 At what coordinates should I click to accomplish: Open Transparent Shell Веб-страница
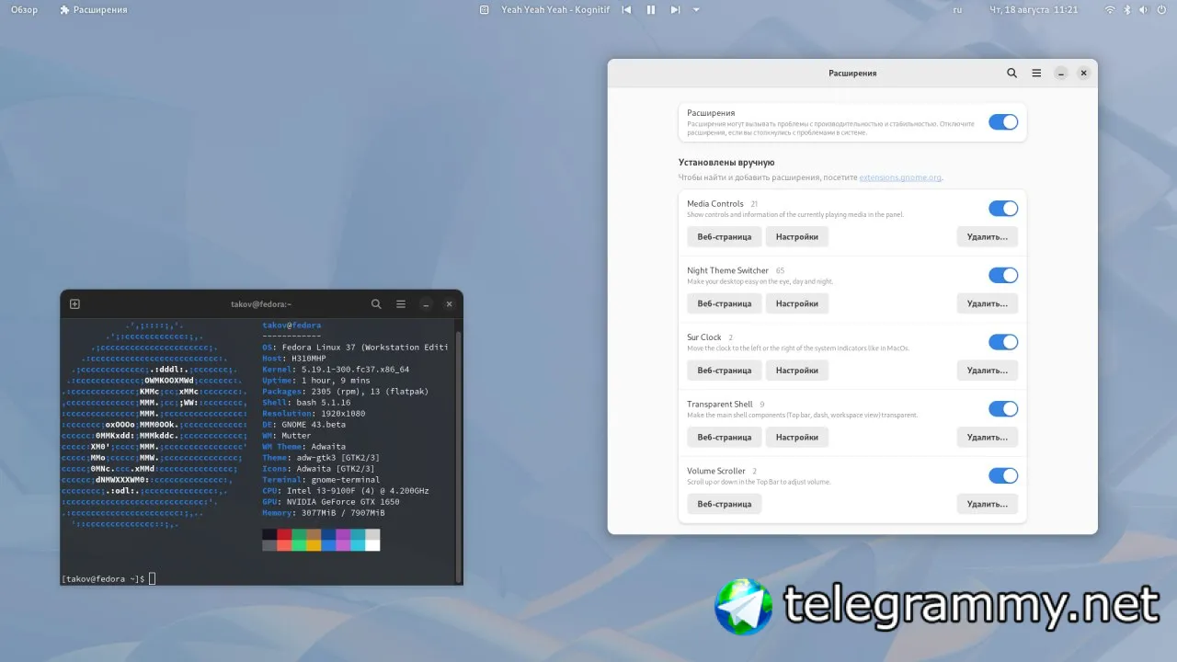[x=725, y=437]
